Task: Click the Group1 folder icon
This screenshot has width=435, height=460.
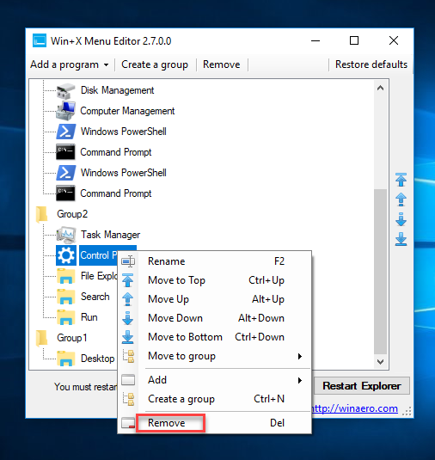Action: point(41,338)
